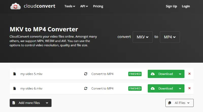
Task: Click the copy icon in All Files button
Action: click(x=170, y=103)
